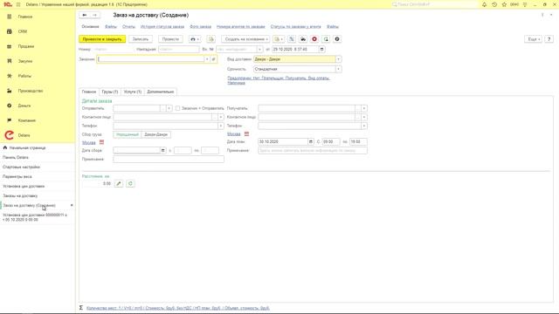The image size is (559, 314).
Task: Click the percent/table icon in toolbar
Action: 292,39
